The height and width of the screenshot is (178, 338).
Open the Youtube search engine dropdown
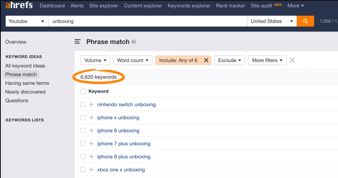pyautogui.click(x=27, y=21)
